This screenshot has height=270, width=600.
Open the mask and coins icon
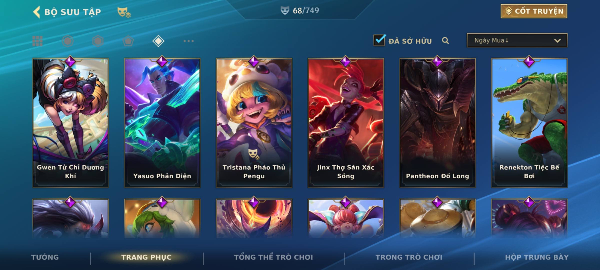124,12
